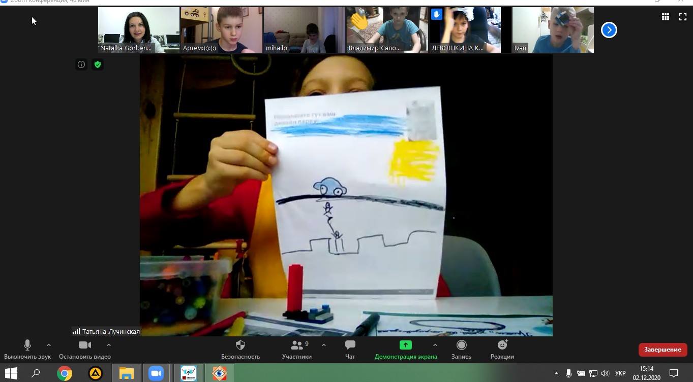Expand video settings arrow beside camera
Viewport: 693px width, 382px height.
click(x=108, y=345)
